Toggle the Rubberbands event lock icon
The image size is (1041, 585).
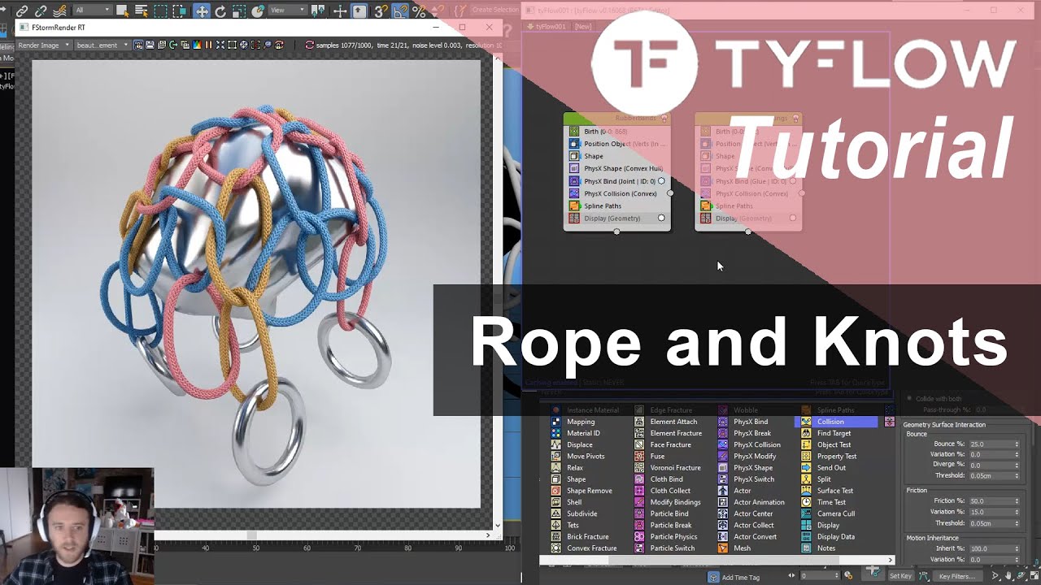click(664, 119)
